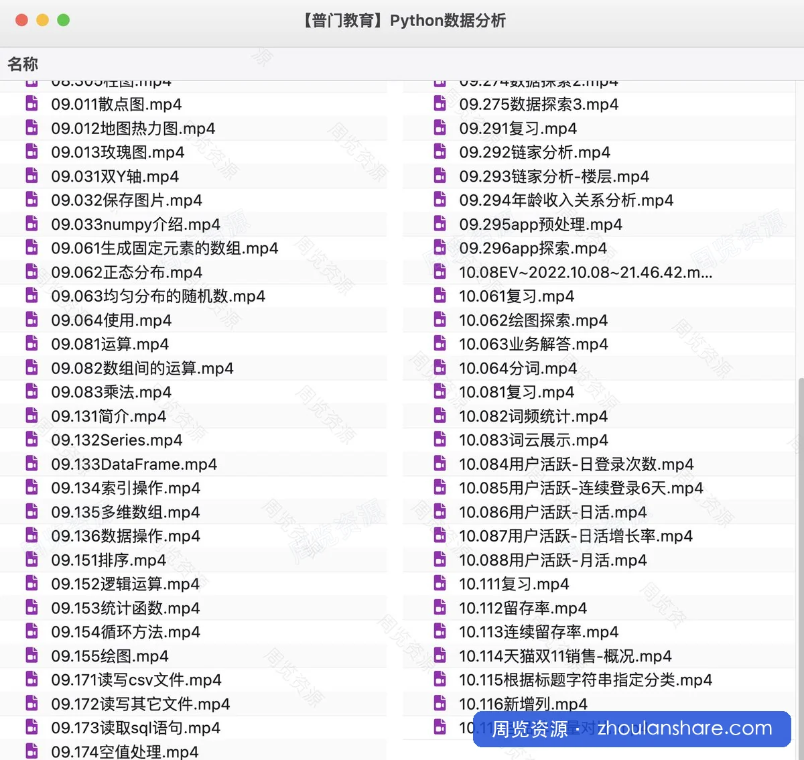Select the icon beside 09.083乘法.mp4

point(31,392)
